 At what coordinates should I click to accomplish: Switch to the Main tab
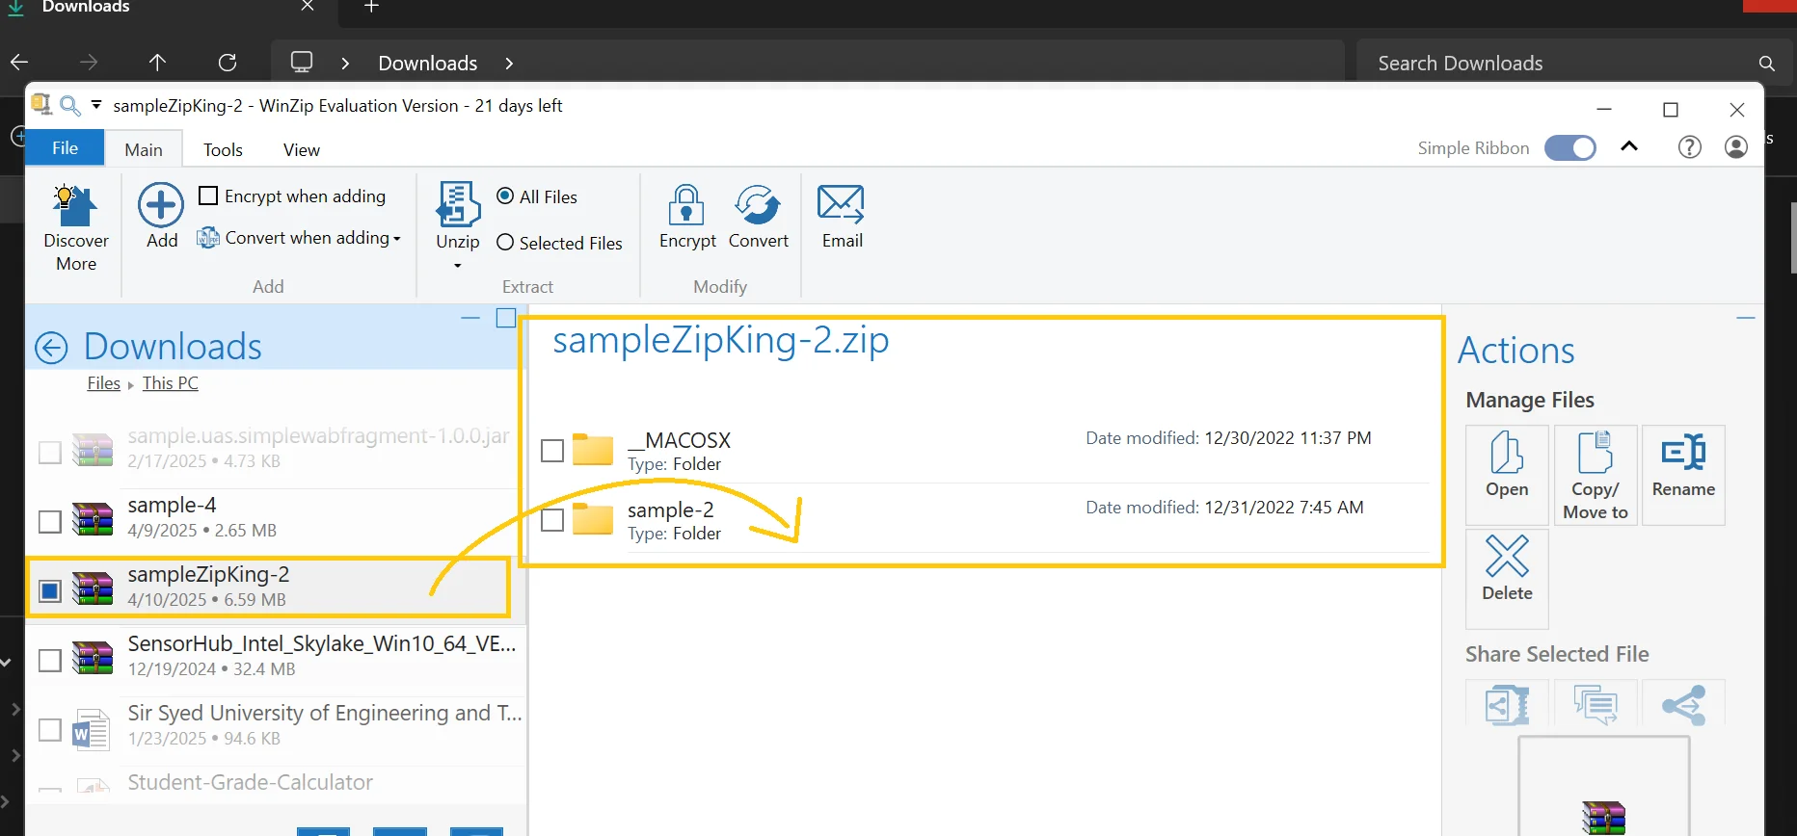pos(144,149)
